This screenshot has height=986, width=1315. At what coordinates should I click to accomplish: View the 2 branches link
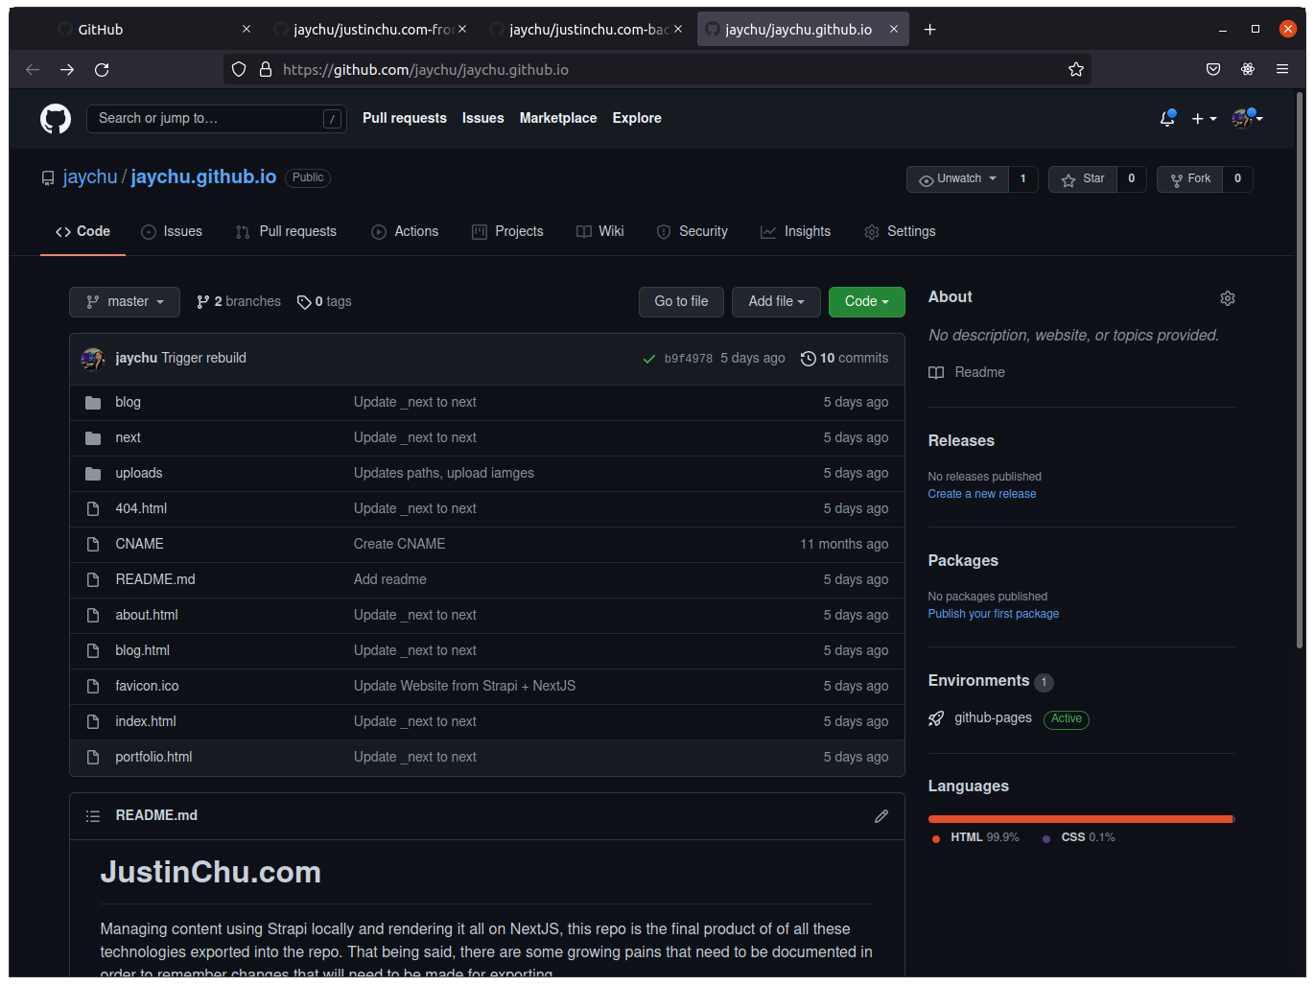pos(239,302)
